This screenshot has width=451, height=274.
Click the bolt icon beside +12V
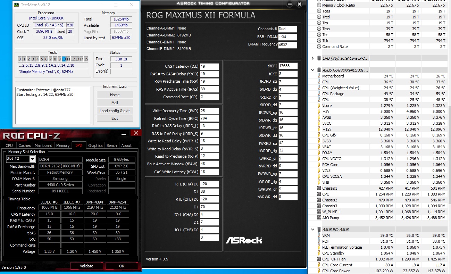pyautogui.click(x=319, y=129)
